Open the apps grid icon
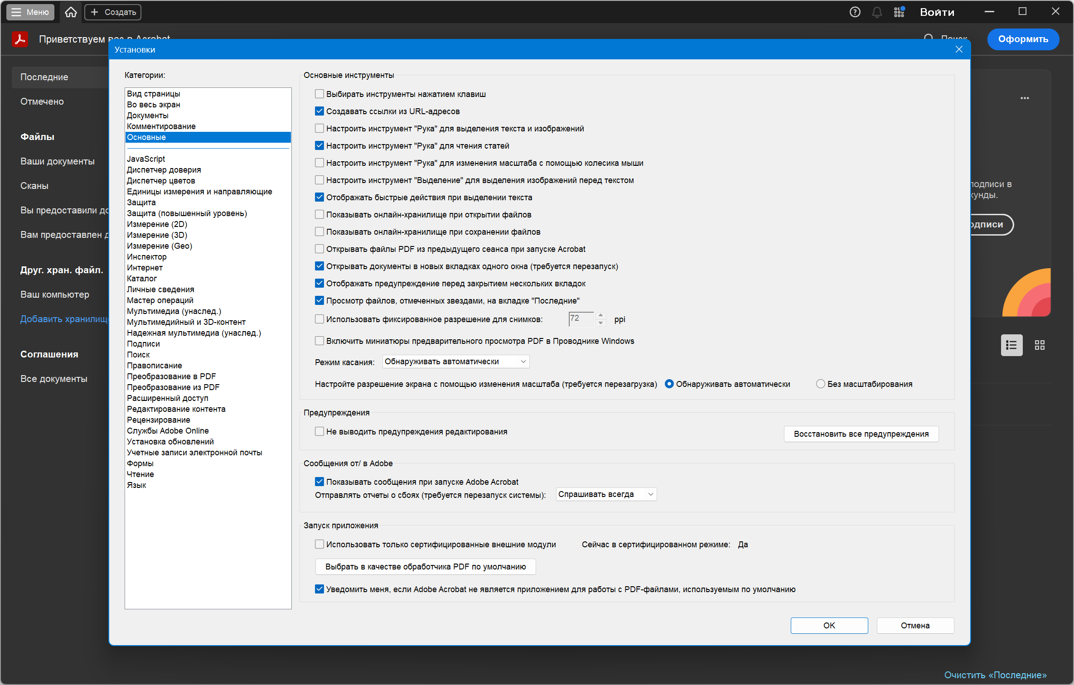This screenshot has height=685, width=1074. (x=899, y=12)
